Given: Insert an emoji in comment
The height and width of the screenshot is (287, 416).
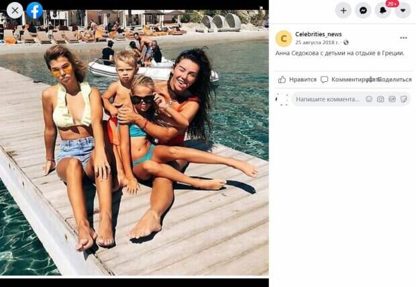Looking at the screenshot, I should point(369,99).
